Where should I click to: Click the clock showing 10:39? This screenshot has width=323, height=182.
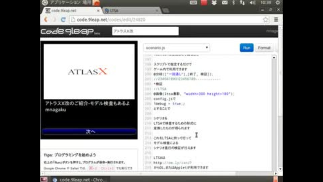[x=266, y=2]
